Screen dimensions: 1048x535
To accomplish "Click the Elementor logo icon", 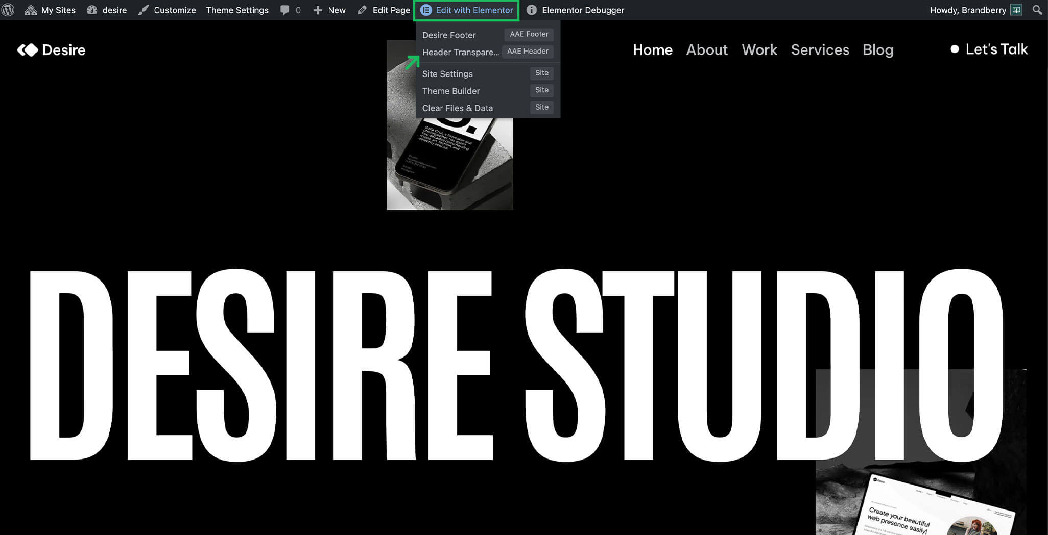I will [426, 10].
